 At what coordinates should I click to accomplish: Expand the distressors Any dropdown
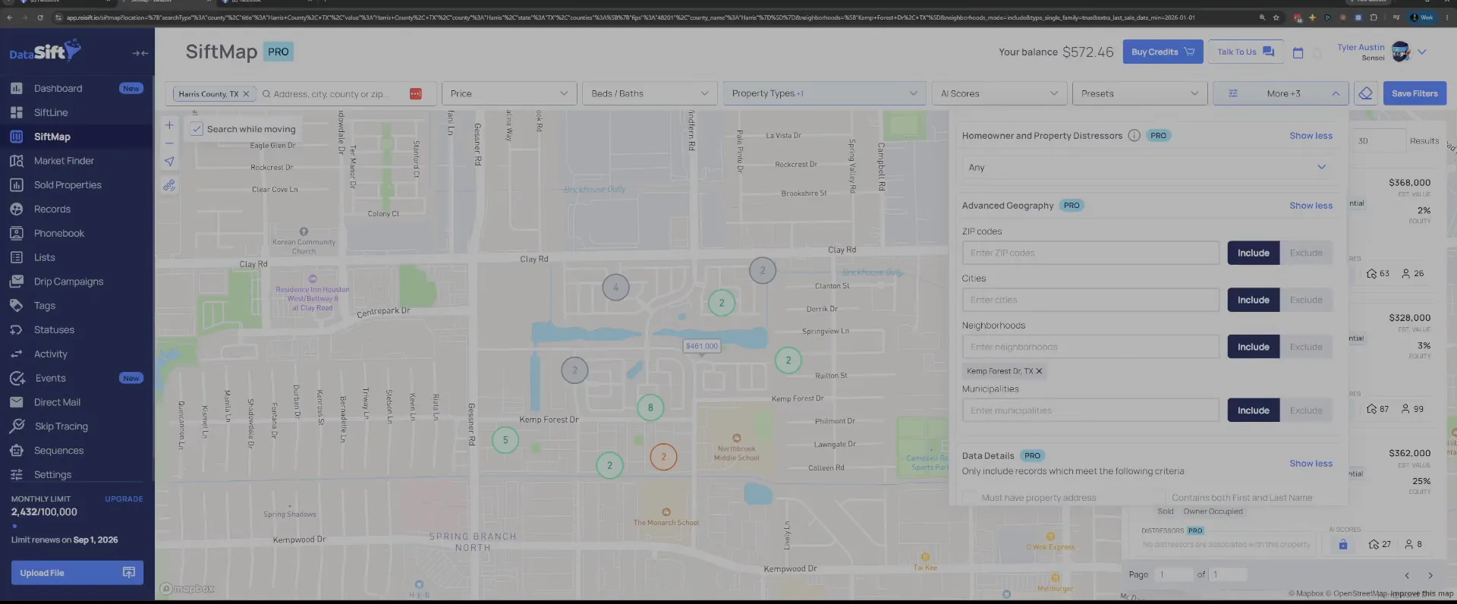click(x=1147, y=167)
